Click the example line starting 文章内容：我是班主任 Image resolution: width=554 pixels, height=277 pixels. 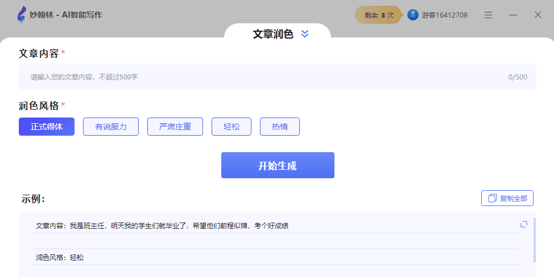tap(162, 225)
